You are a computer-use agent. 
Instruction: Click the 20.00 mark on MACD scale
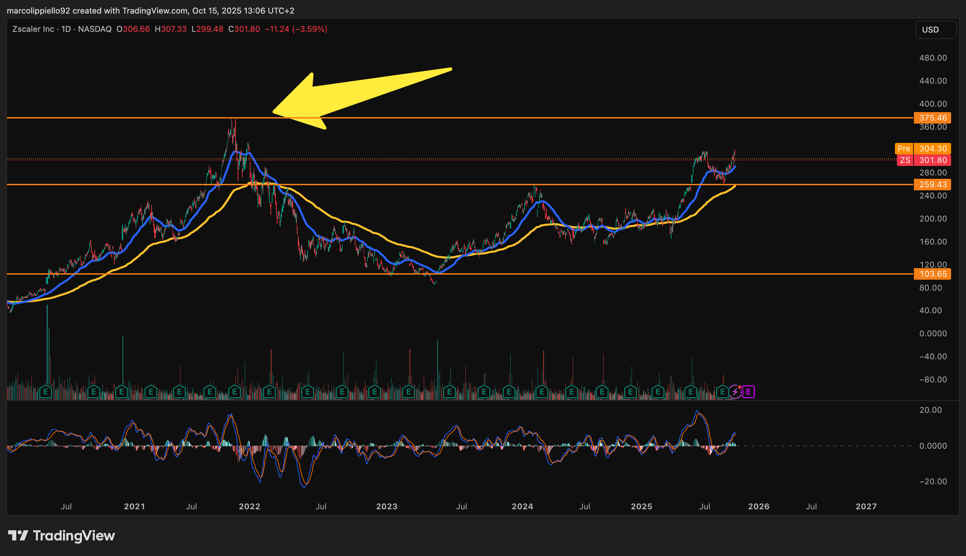pyautogui.click(x=930, y=410)
